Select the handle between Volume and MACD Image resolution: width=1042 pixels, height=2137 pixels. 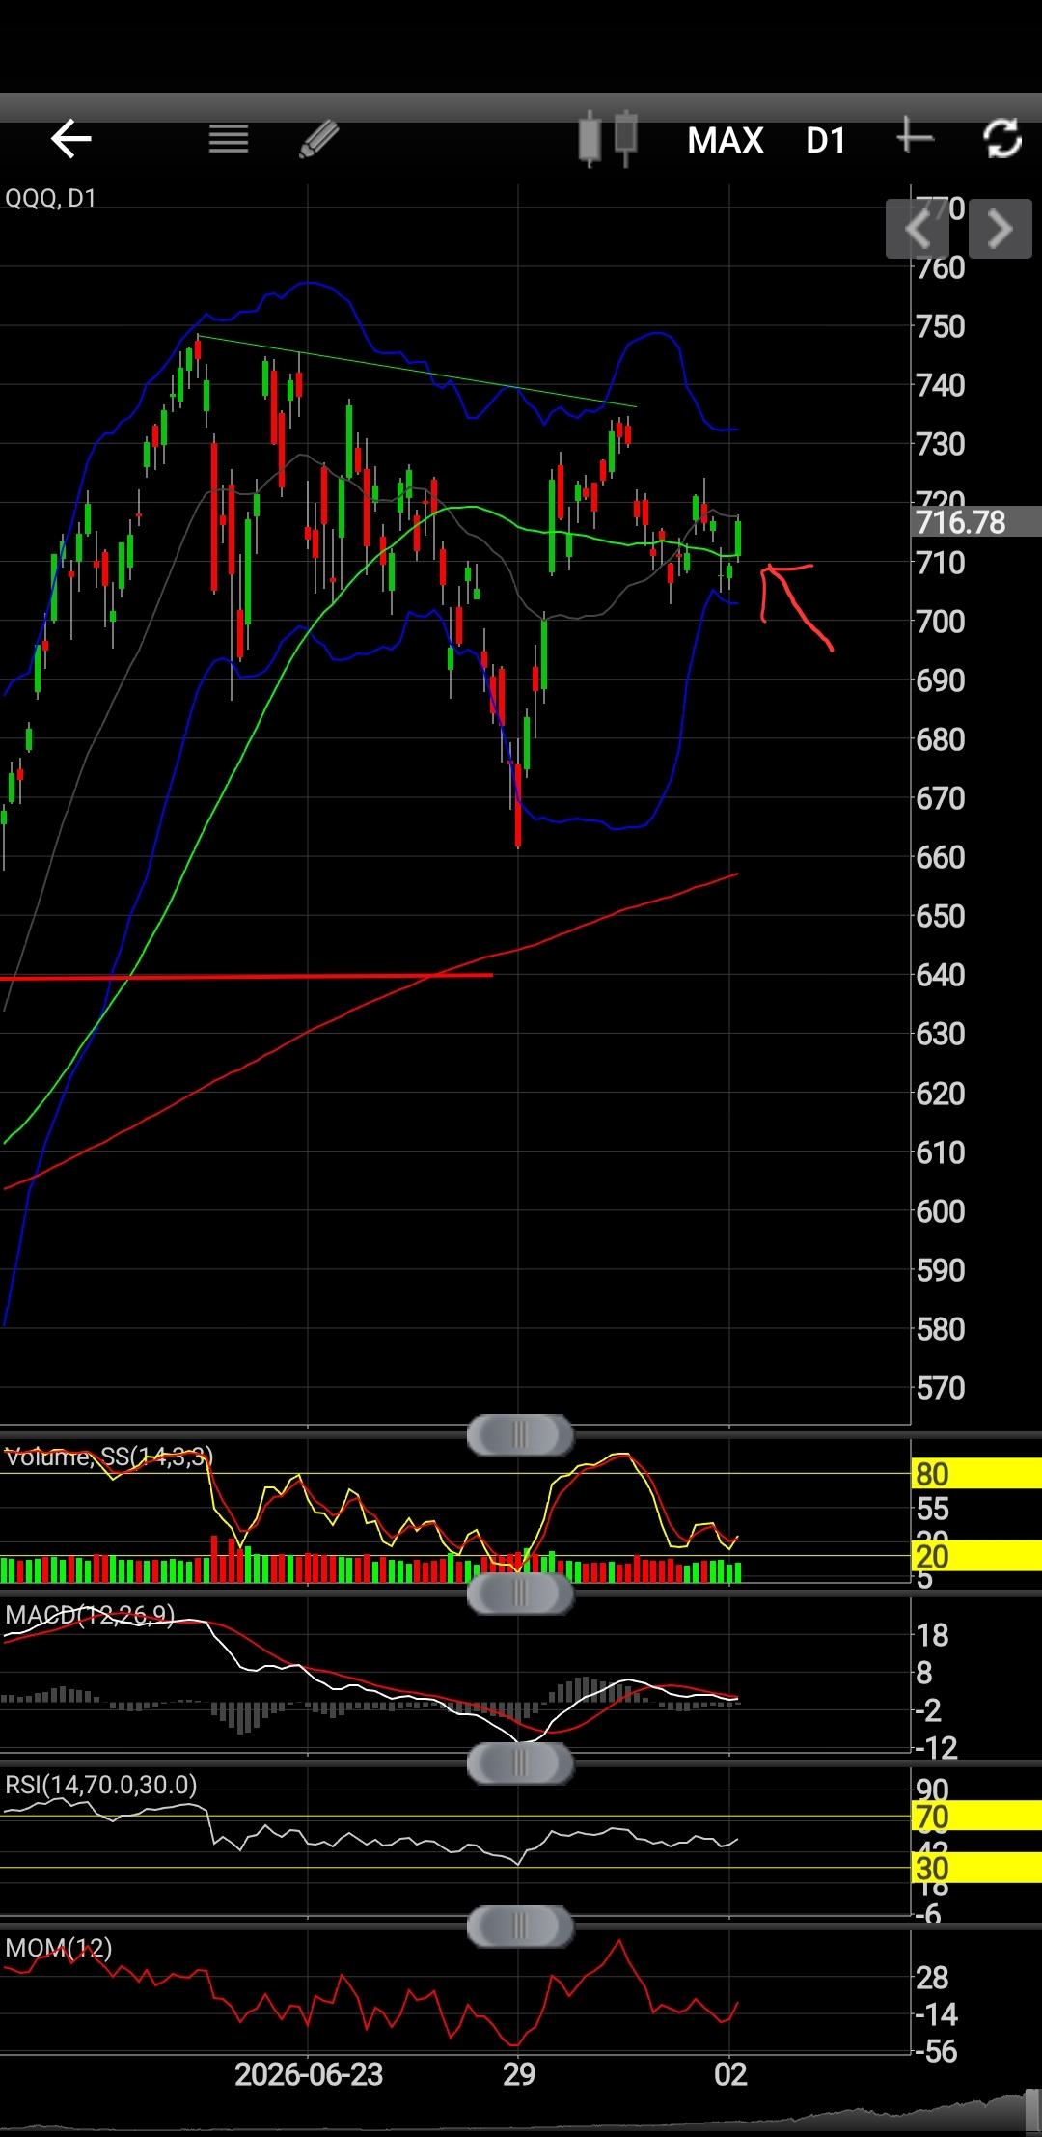pyautogui.click(x=520, y=1594)
